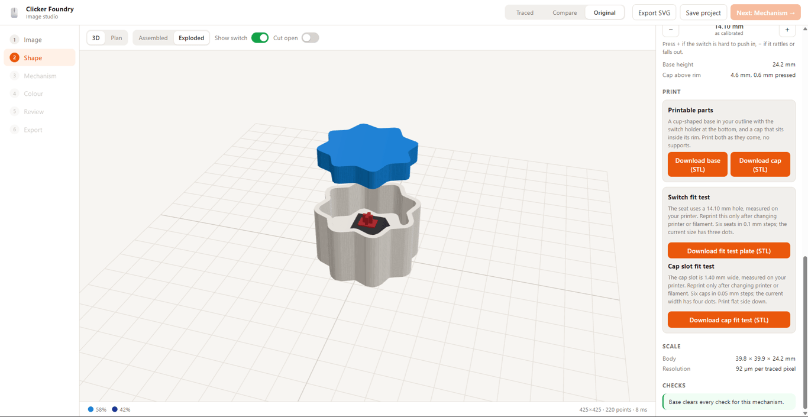Click Download base (STL) button
Viewport: 808px width, 417px height.
[x=697, y=164]
